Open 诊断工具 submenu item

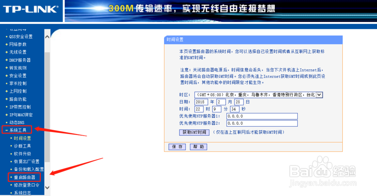(x=22, y=146)
